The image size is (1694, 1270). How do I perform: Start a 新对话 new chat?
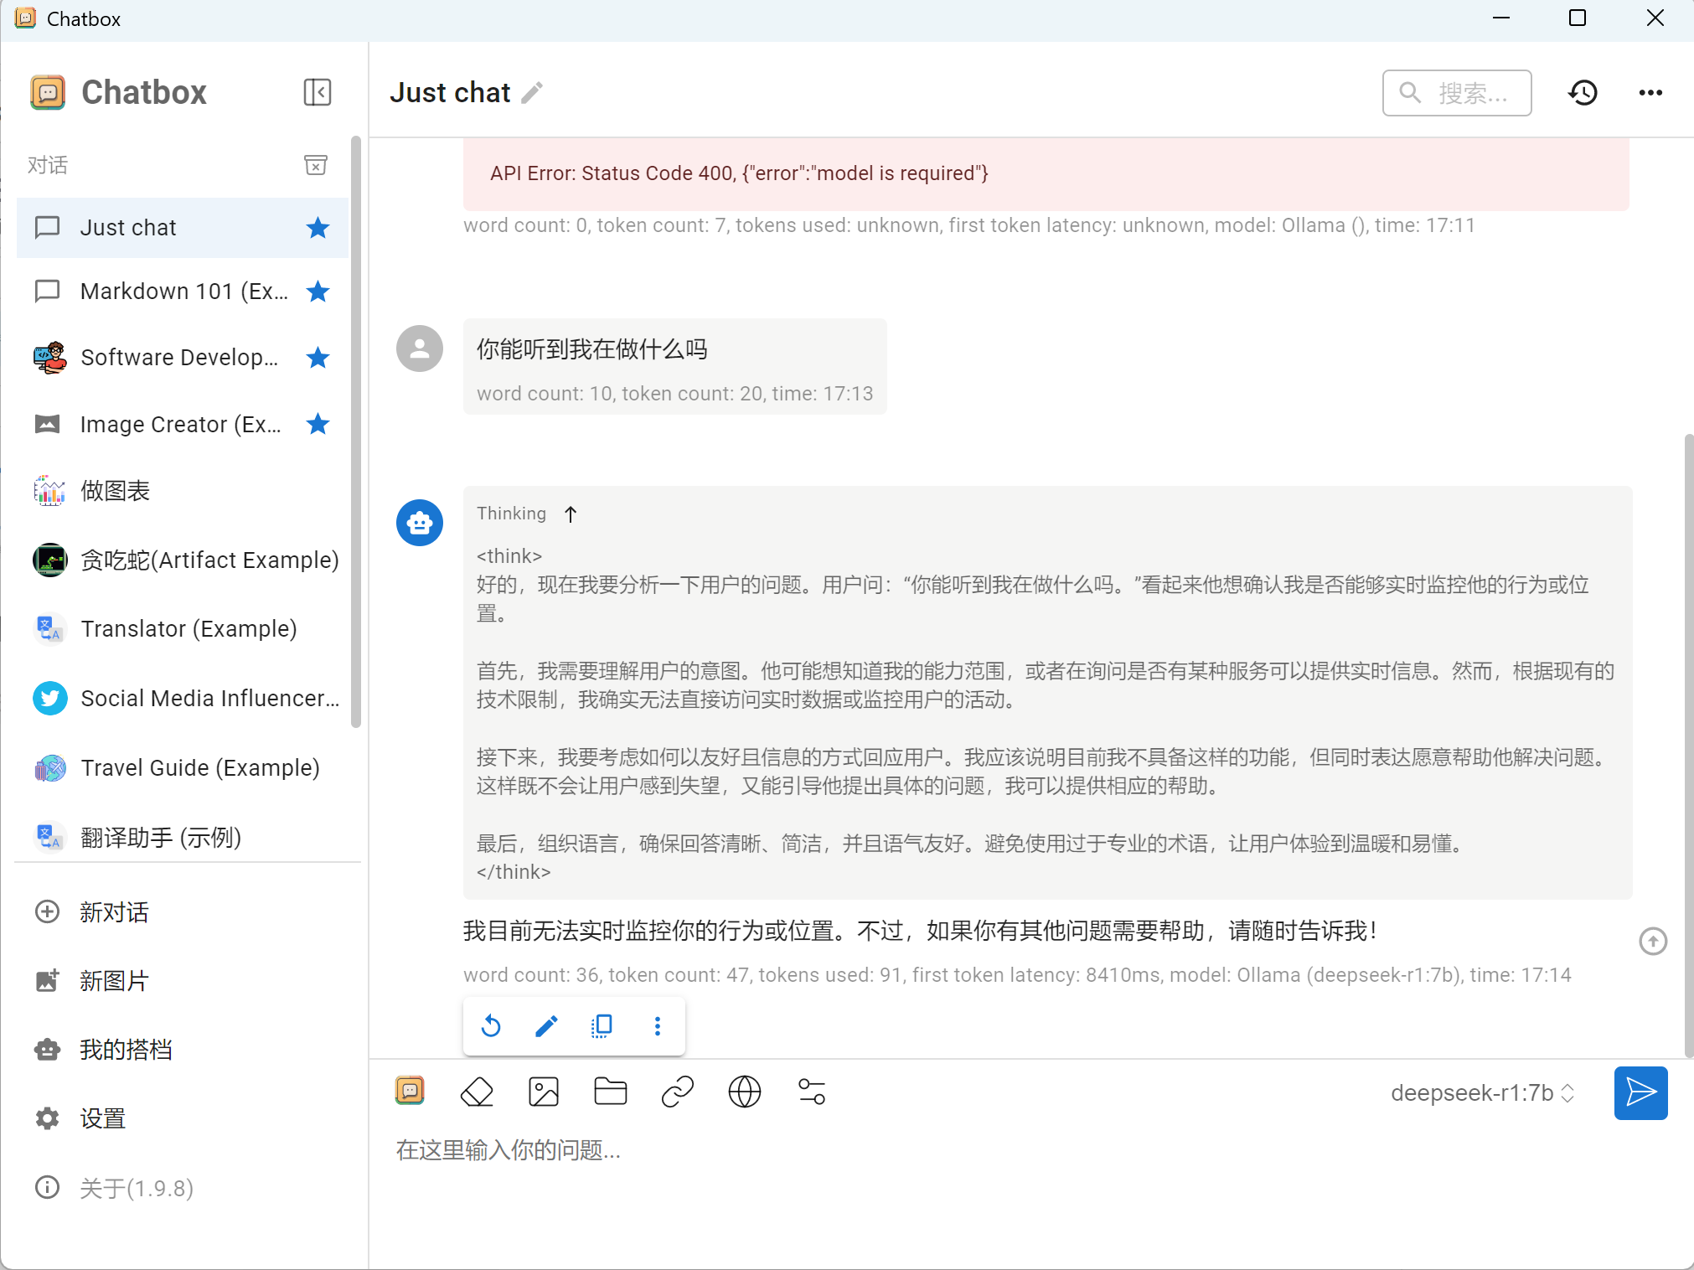click(114, 912)
